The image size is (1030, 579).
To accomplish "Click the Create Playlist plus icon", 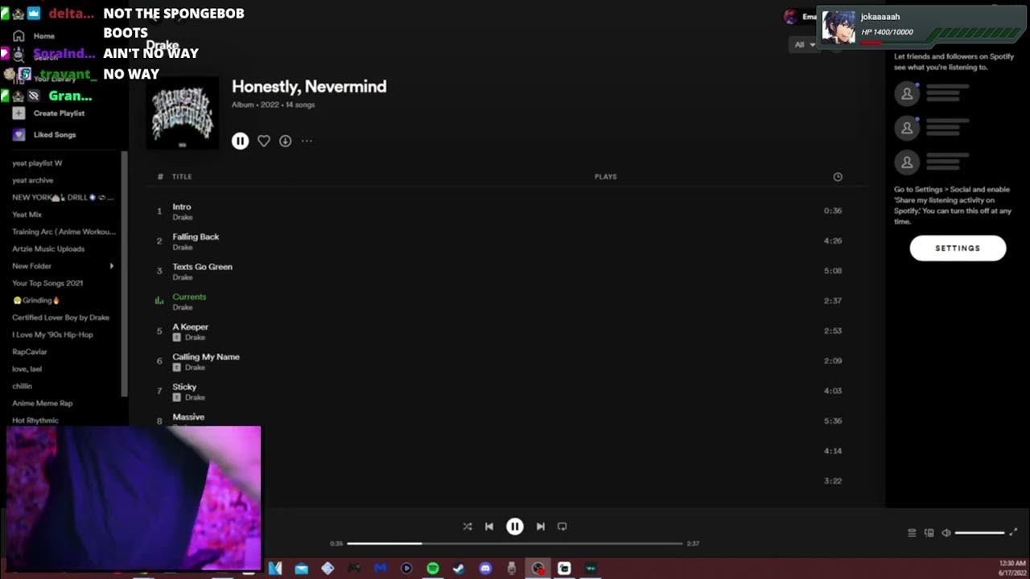I will pos(19,113).
